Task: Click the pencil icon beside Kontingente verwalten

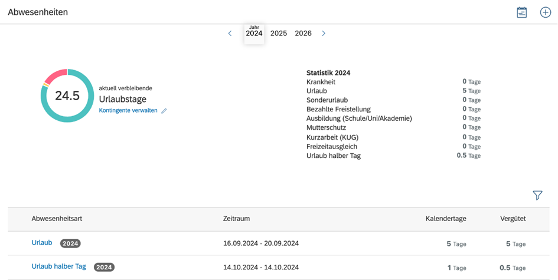Action: [164, 111]
